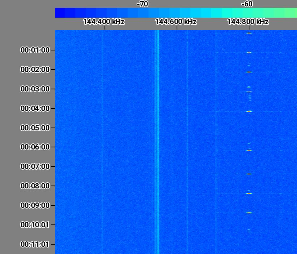Select the -60 level label above color scale
The width and height of the screenshot is (297, 254).
(247, 4)
